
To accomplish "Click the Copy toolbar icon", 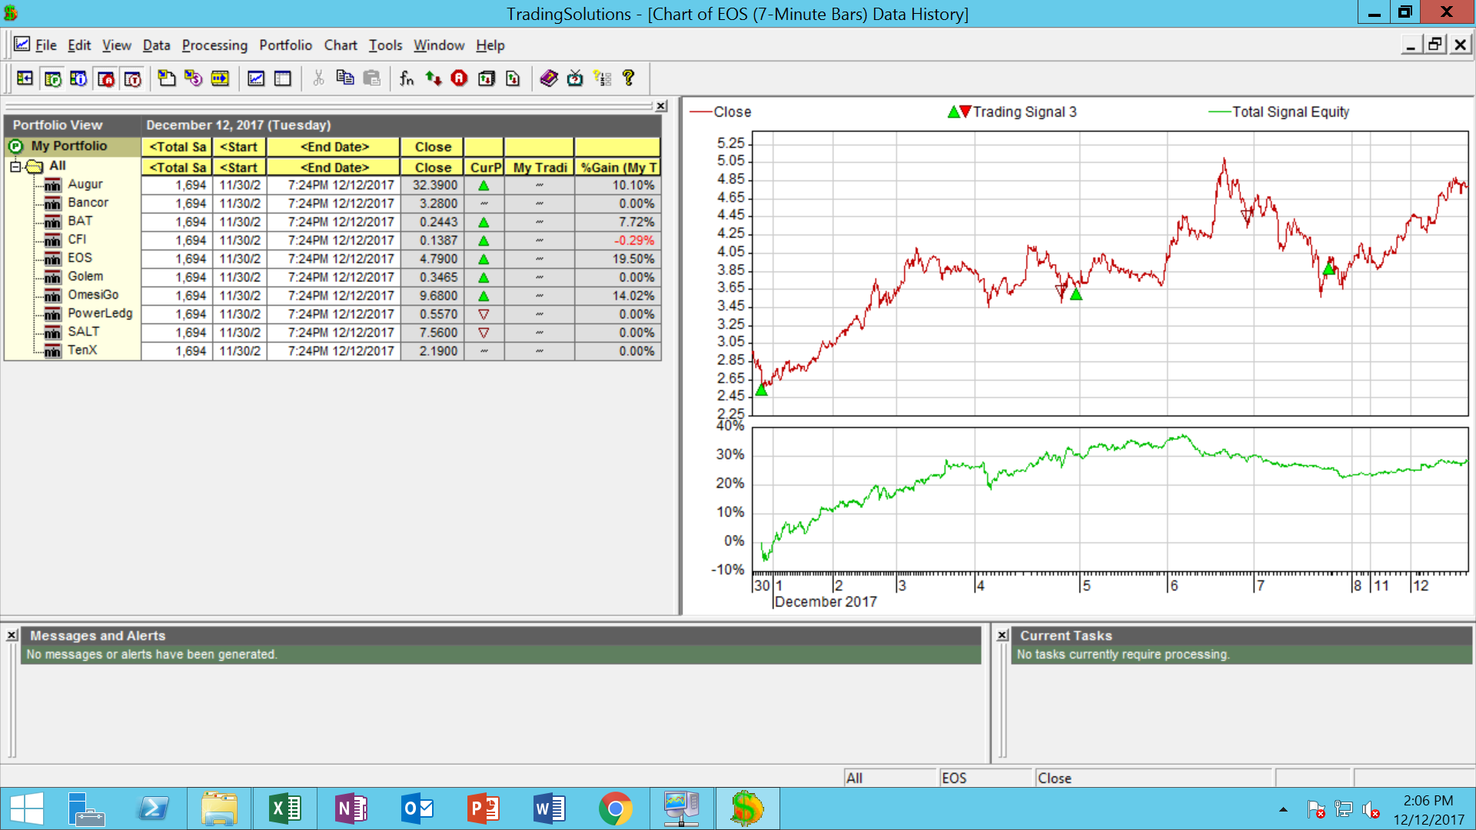I will pos(345,78).
